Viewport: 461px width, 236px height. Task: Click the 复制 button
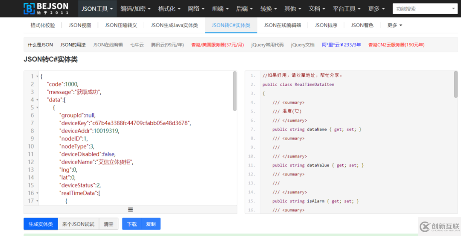[x=151, y=224]
